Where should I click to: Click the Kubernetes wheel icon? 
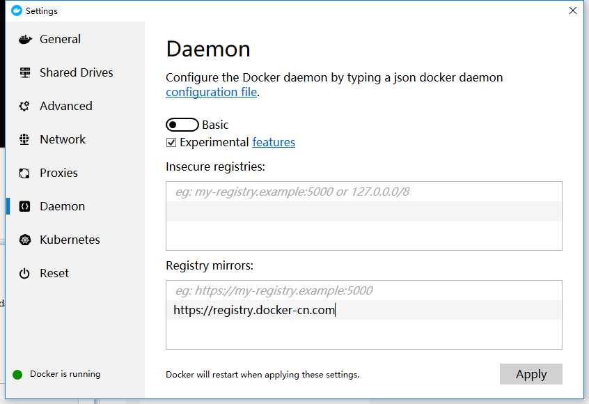click(x=25, y=240)
